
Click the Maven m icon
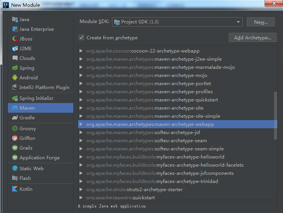pos(15,108)
